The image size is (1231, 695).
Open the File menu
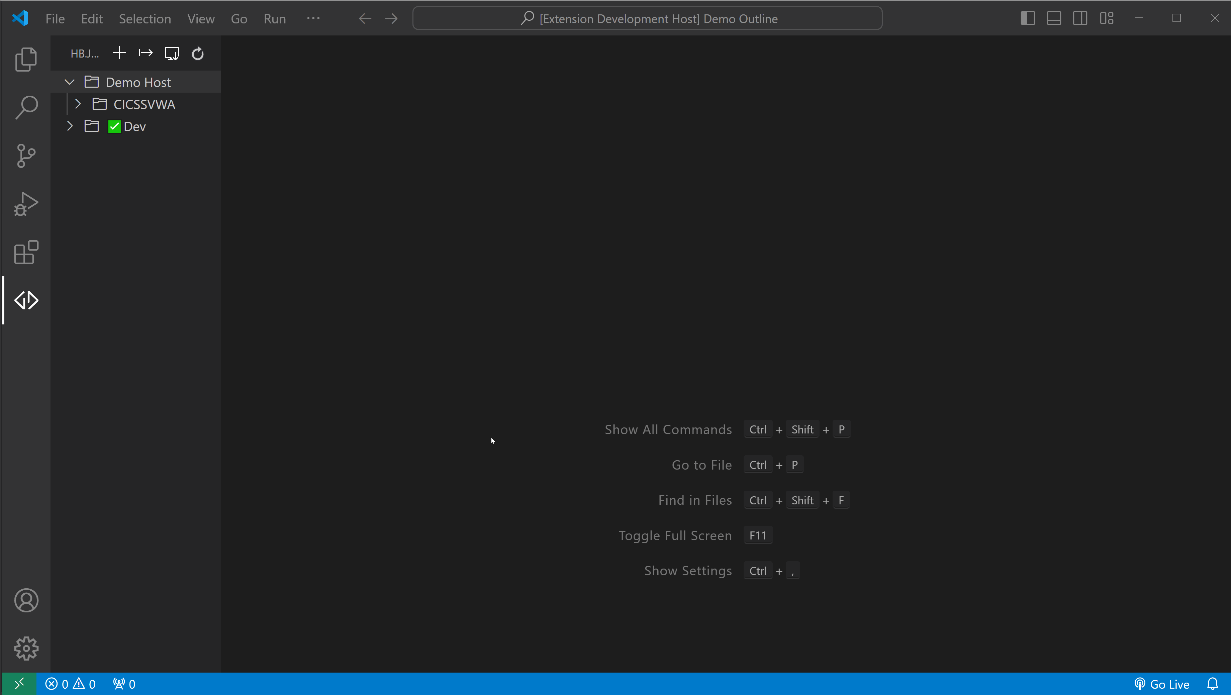(55, 19)
